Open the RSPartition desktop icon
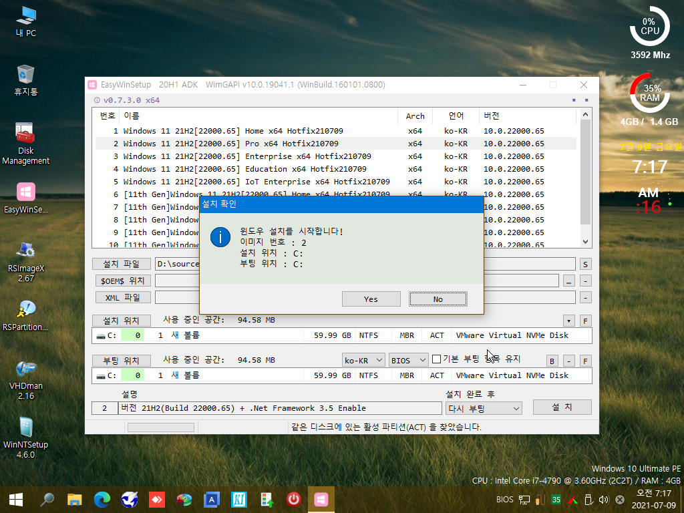The width and height of the screenshot is (684, 513). (26, 315)
